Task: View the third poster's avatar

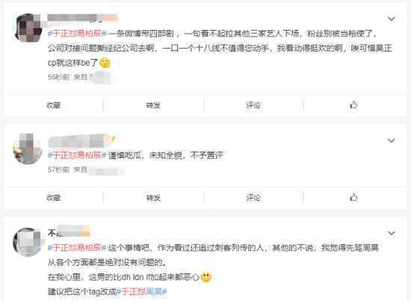Action: pyautogui.click(x=27, y=242)
